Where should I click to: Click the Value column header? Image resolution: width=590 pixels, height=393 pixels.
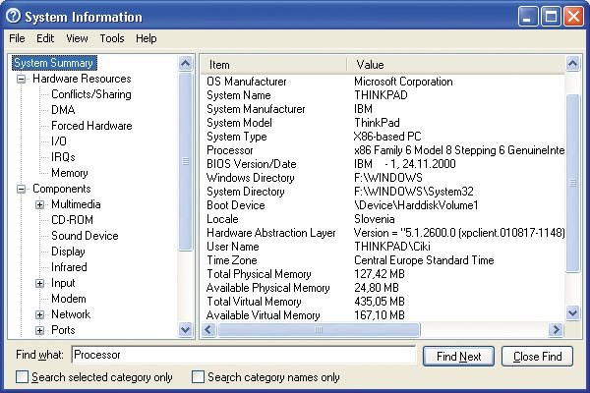pyautogui.click(x=455, y=65)
